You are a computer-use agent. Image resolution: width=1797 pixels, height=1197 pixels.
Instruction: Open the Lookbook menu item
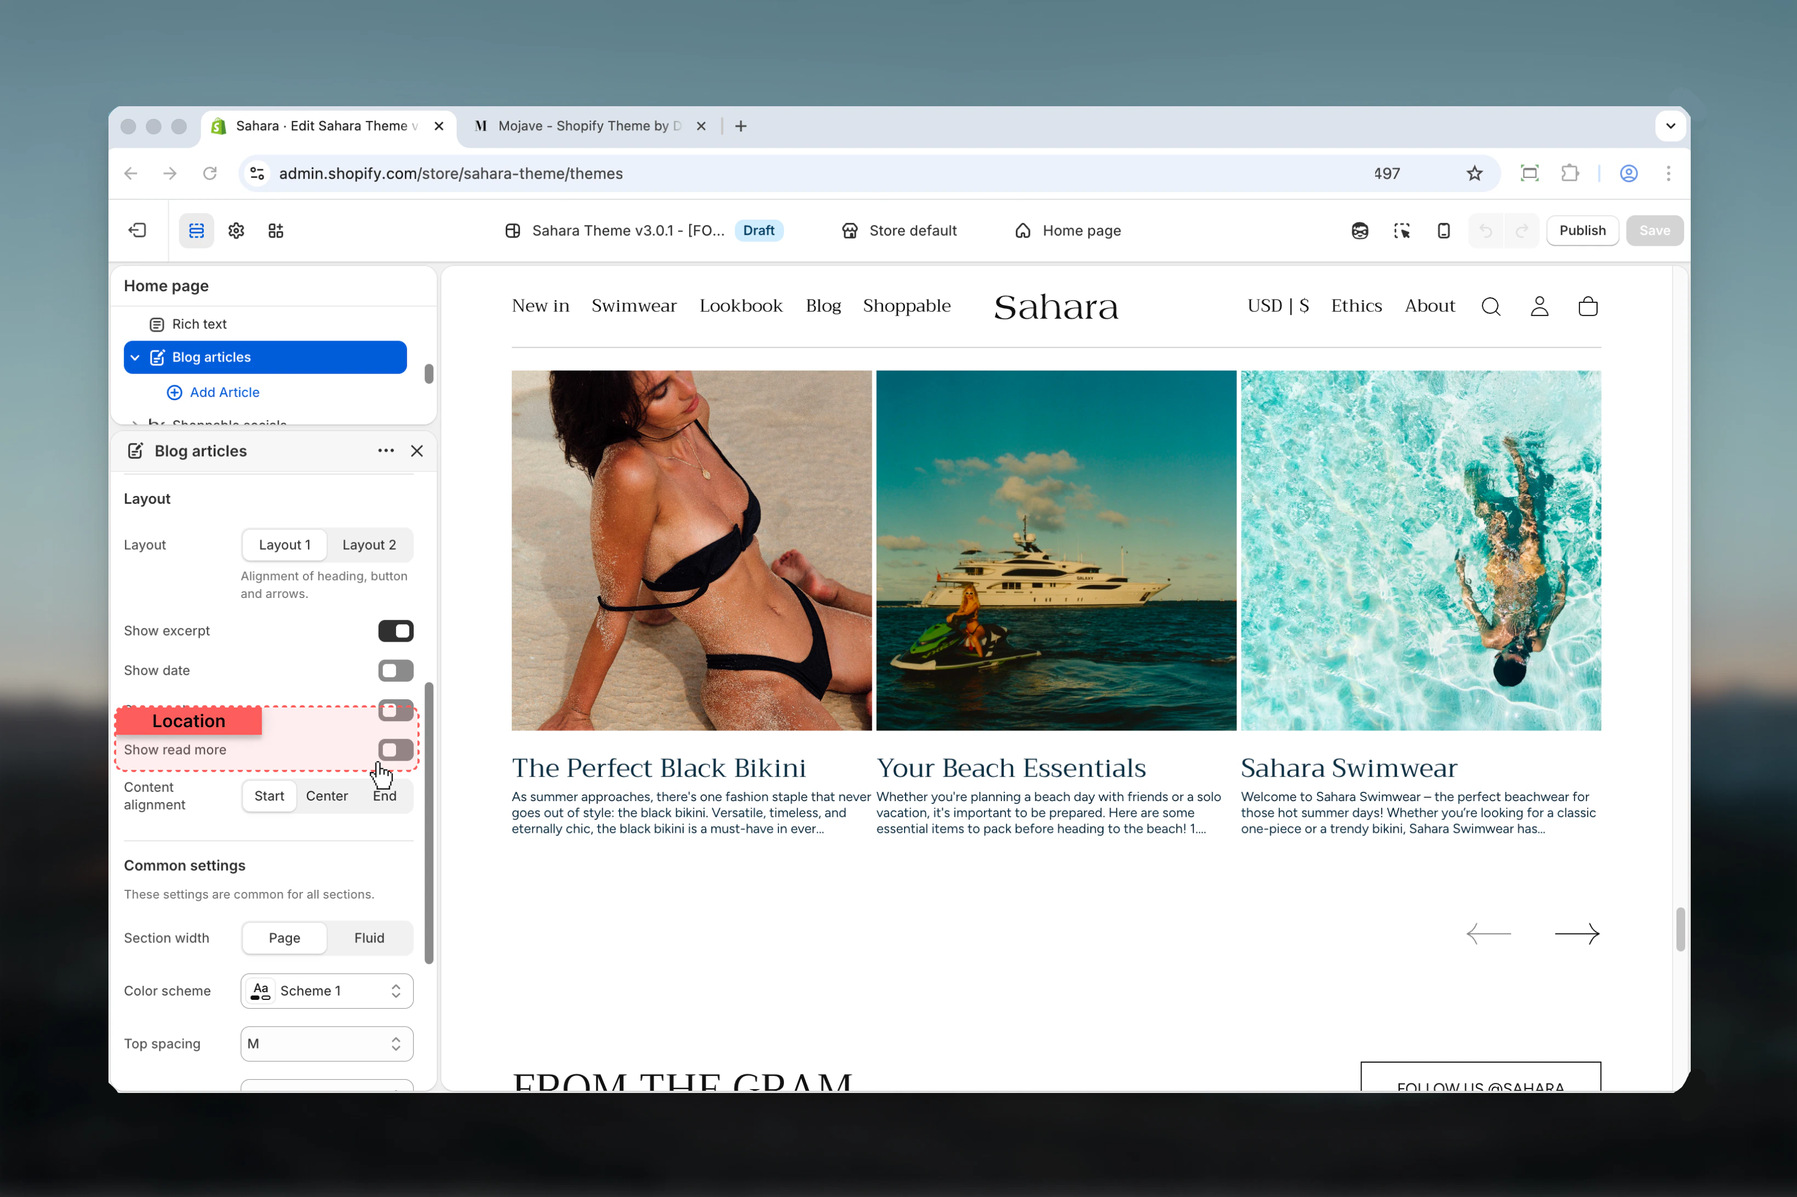pyautogui.click(x=741, y=306)
